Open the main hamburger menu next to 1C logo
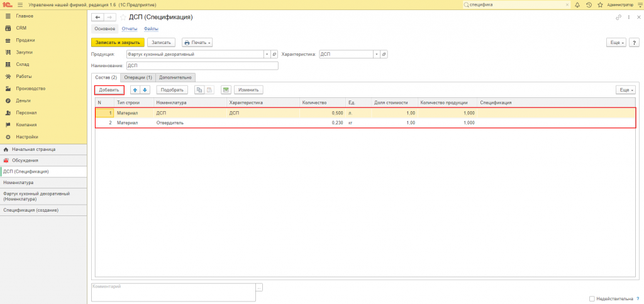 click(19, 4)
